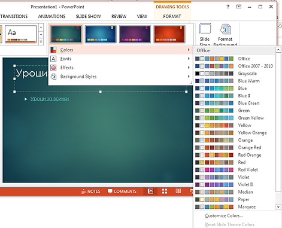Open the Slide Size dropdown
The height and width of the screenshot is (228, 282).
(x=205, y=35)
